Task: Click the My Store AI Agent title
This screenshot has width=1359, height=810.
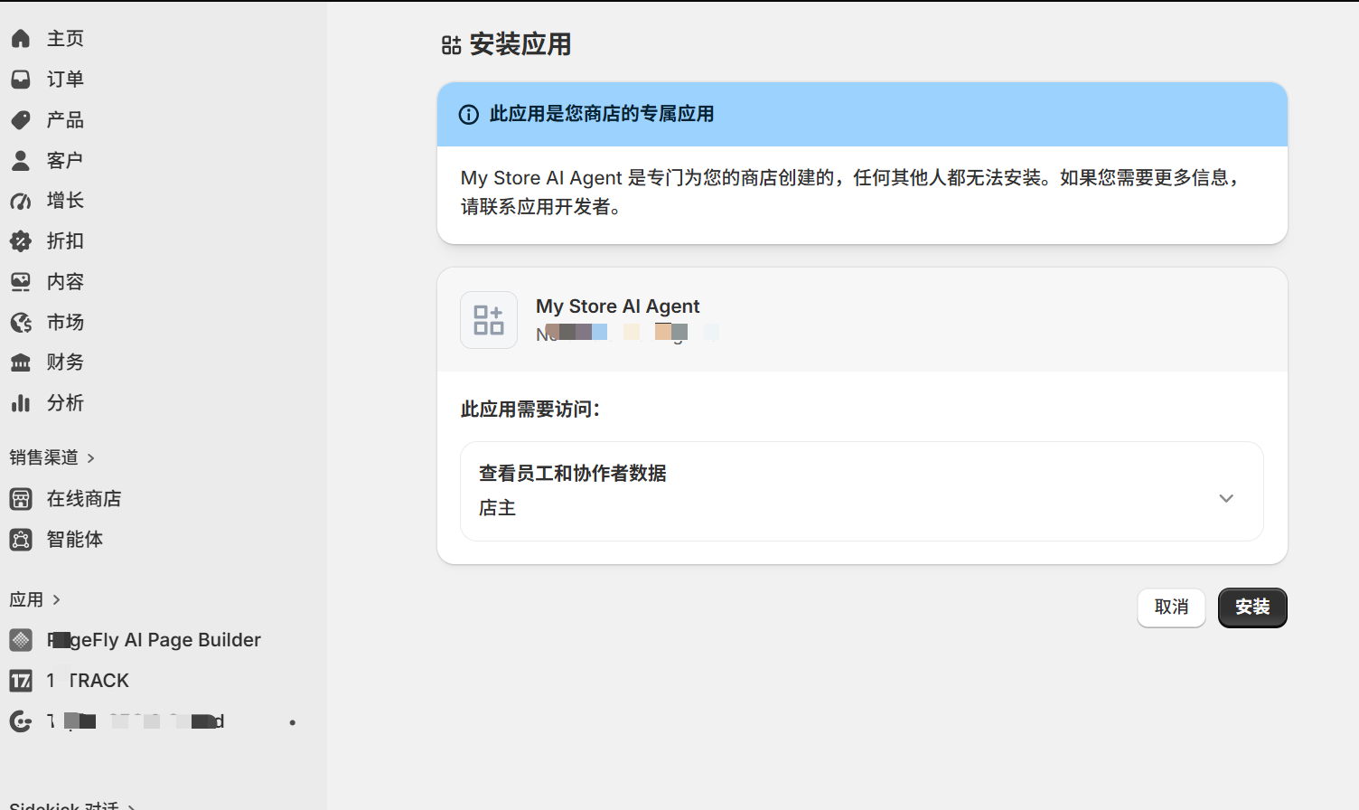Action: click(618, 306)
